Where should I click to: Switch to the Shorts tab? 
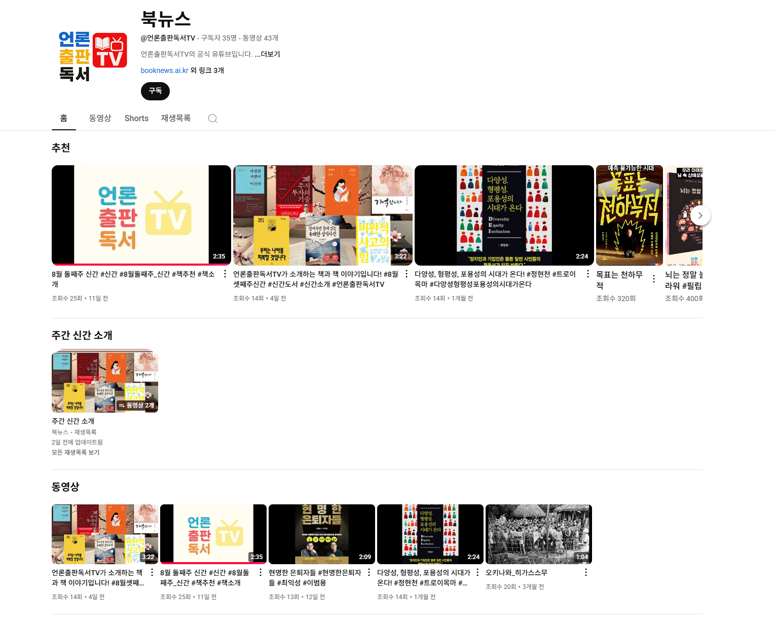click(x=136, y=118)
